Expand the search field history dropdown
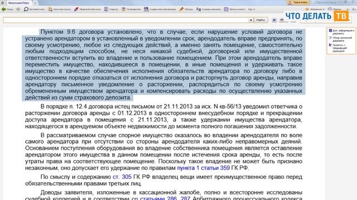Image resolution: width=357 pixels, height=200 pixels. [250, 20]
